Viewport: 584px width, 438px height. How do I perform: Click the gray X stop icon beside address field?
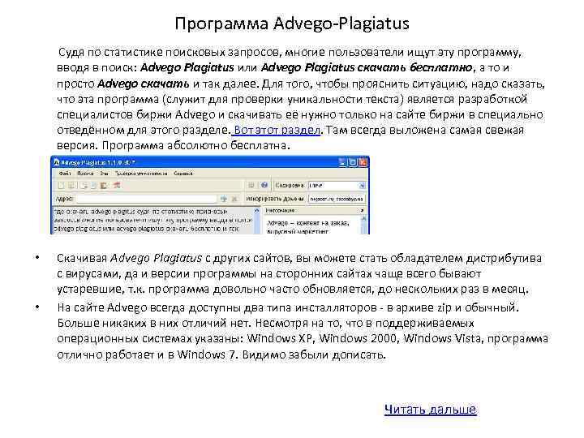click(x=234, y=199)
